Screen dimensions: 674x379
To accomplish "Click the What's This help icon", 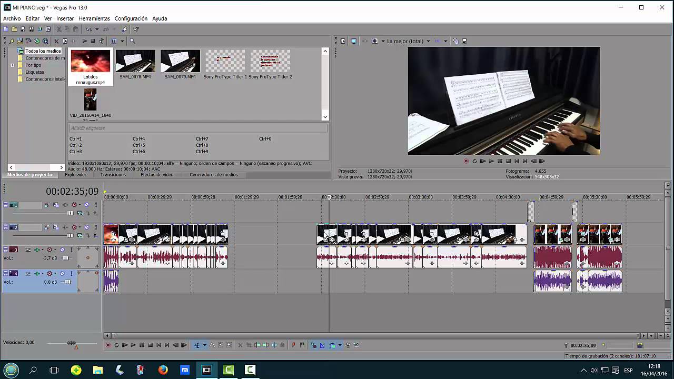I will (136, 29).
